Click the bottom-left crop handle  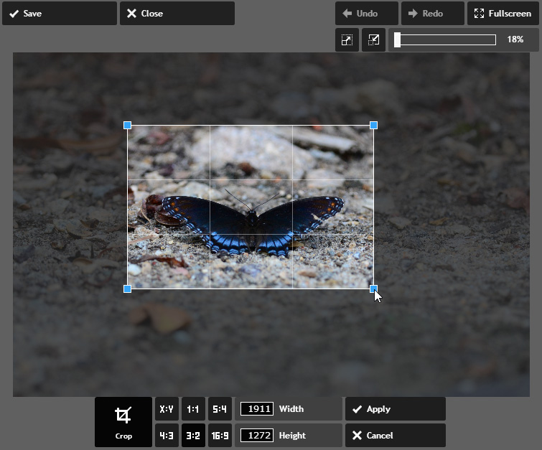click(x=128, y=289)
